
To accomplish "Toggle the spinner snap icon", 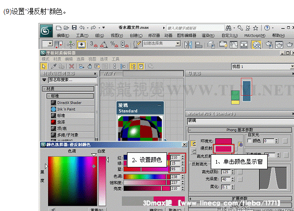I will coord(124,45).
